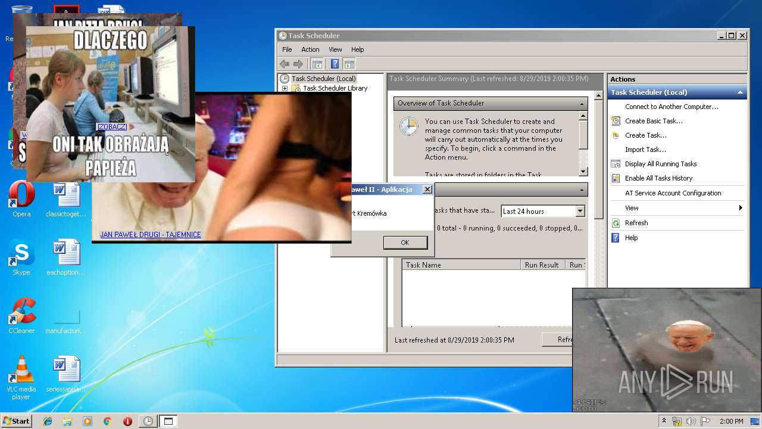
Task: Toggle Show/Hide Console Tree toolbar icon
Action: [x=317, y=64]
